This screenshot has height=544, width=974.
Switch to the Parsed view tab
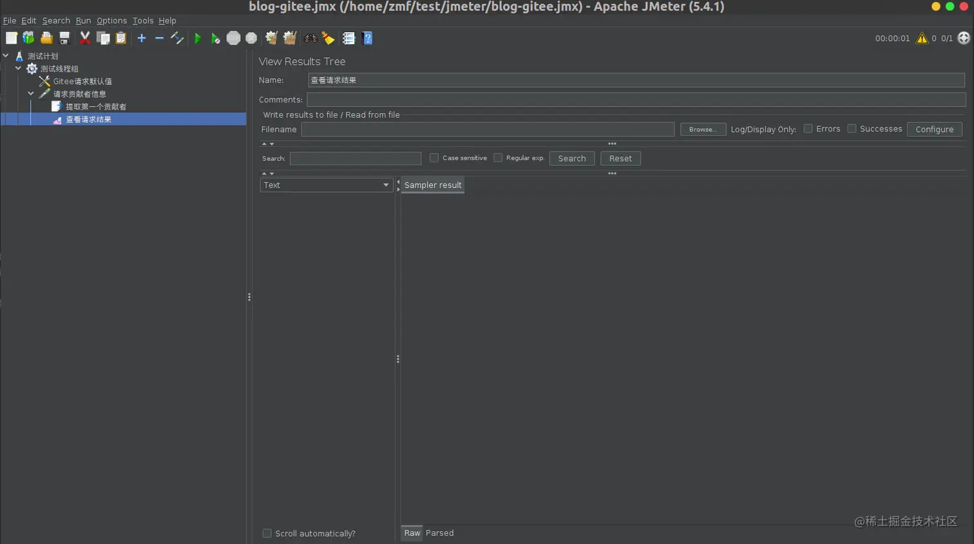tap(439, 533)
